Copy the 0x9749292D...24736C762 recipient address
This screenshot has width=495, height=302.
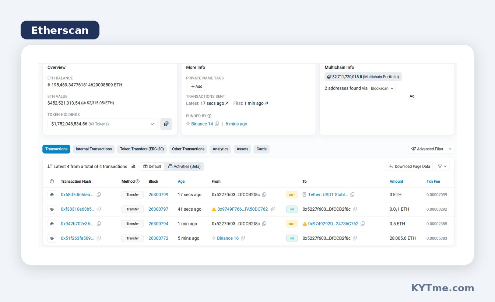click(x=363, y=224)
